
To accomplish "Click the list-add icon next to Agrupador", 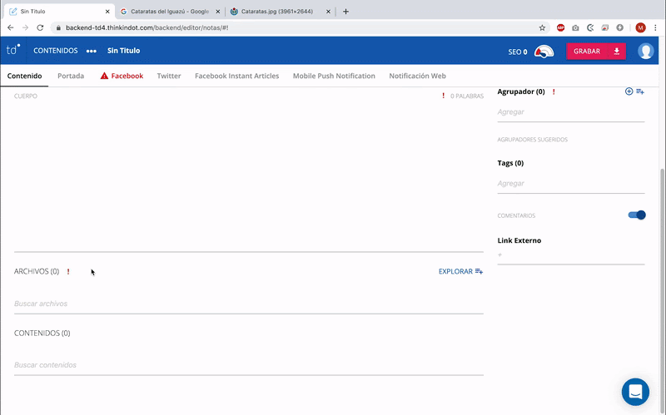I will [640, 91].
